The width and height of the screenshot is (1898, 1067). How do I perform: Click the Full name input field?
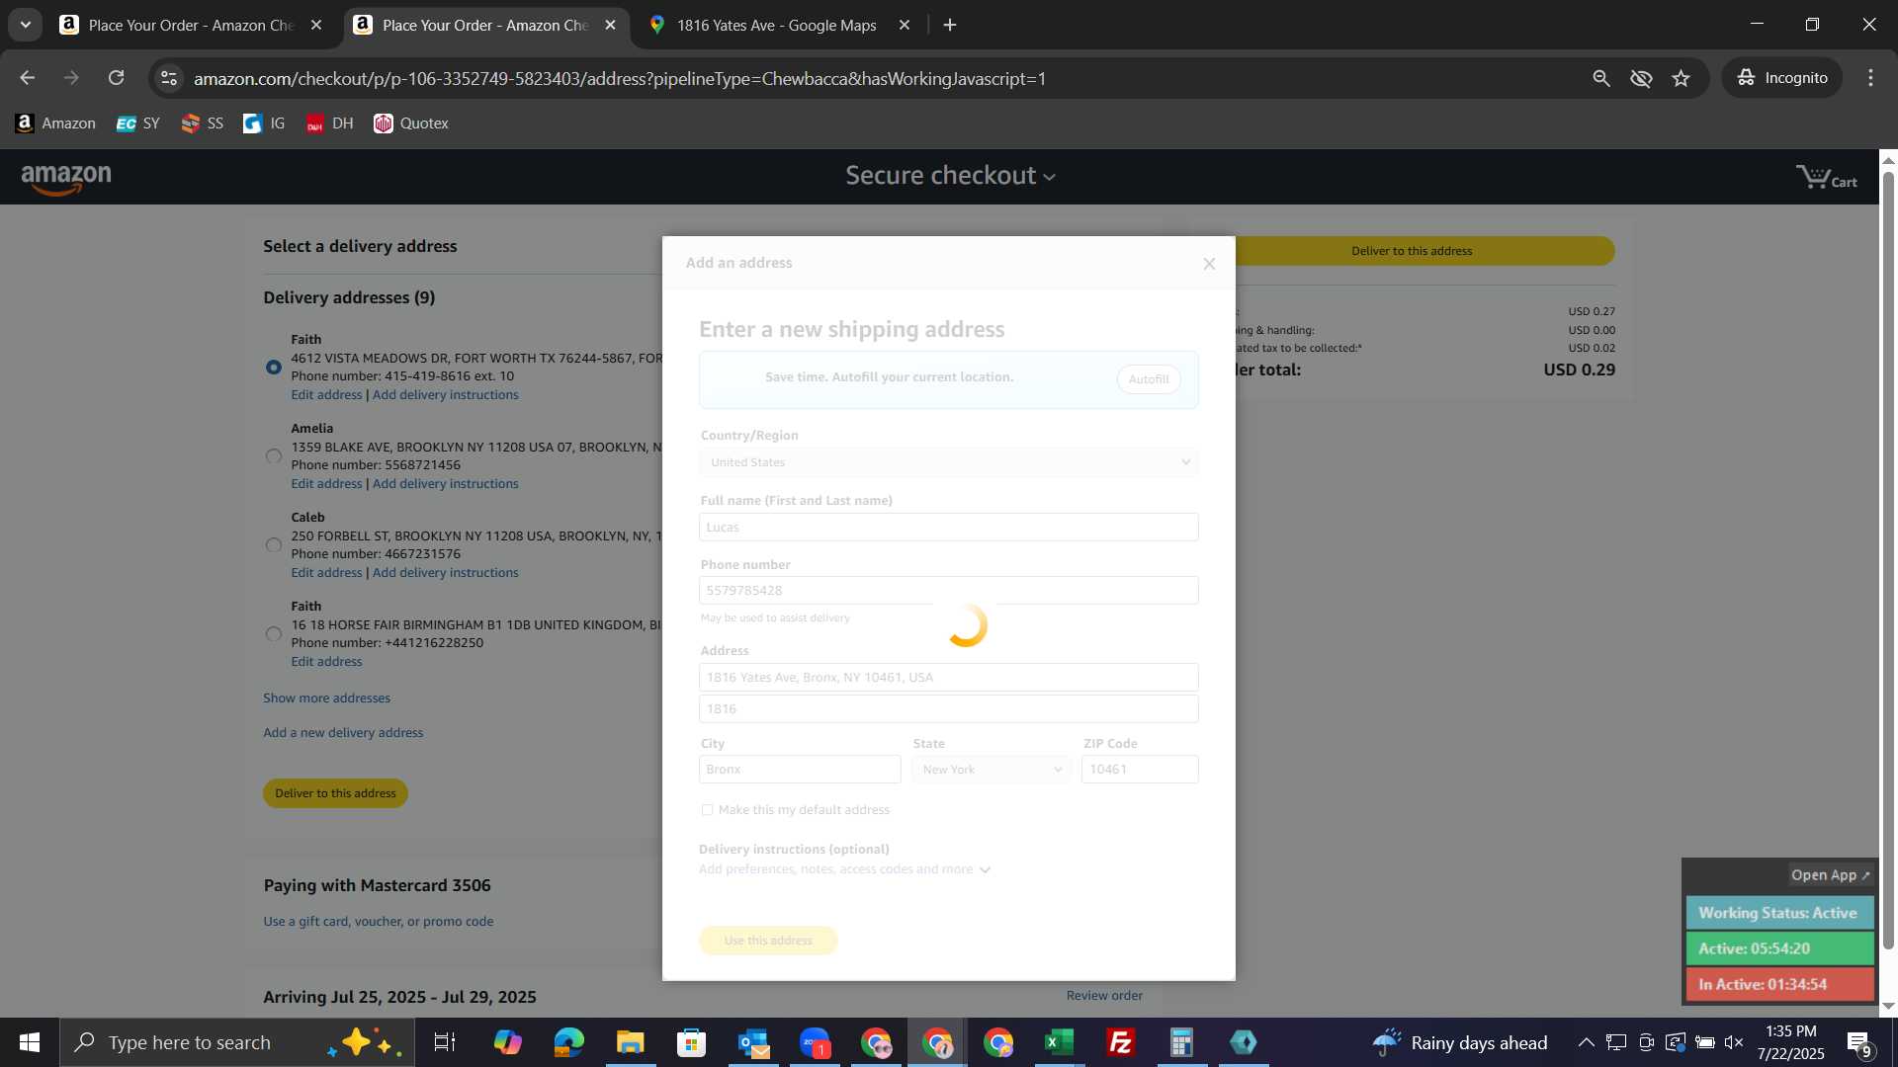coord(948,528)
